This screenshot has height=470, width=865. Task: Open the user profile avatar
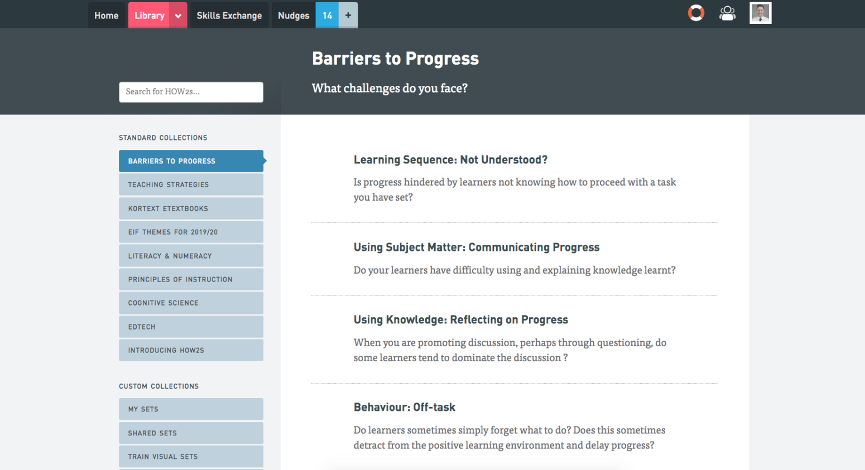tap(760, 13)
